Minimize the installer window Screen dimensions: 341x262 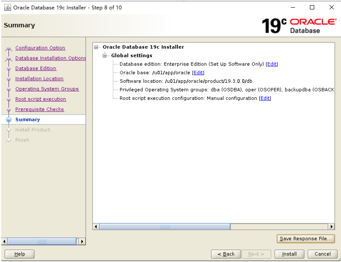[x=293, y=7]
